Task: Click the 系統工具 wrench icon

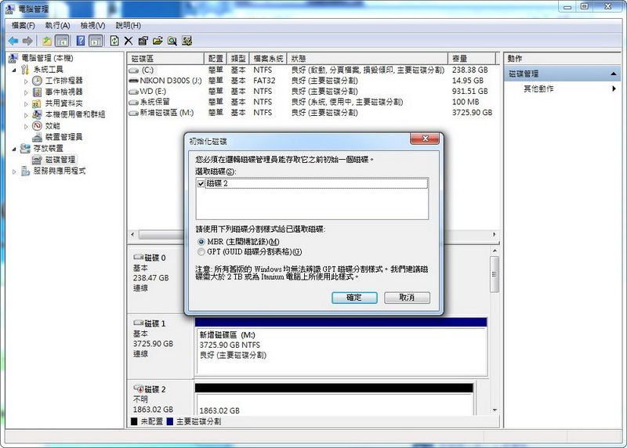Action: click(25, 70)
